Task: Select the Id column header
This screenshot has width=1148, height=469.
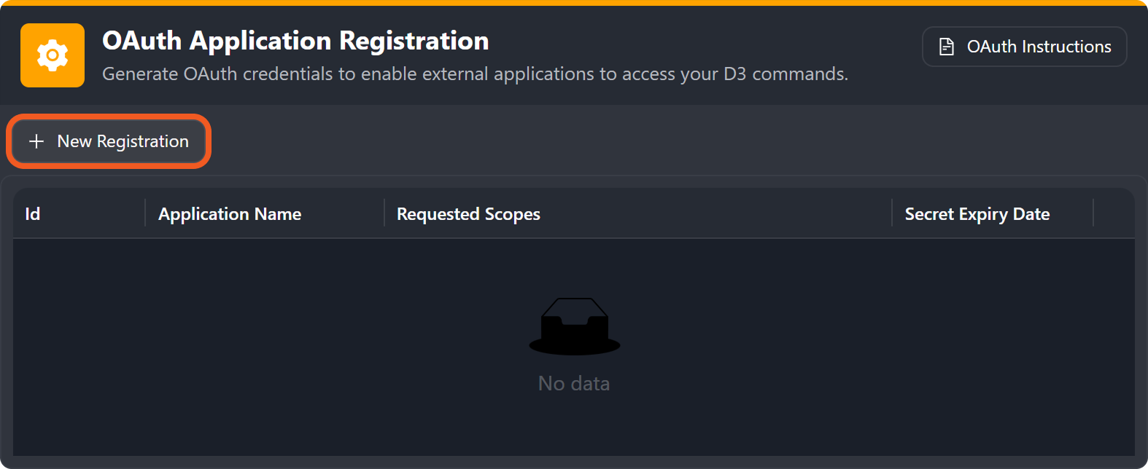Action: click(x=33, y=214)
